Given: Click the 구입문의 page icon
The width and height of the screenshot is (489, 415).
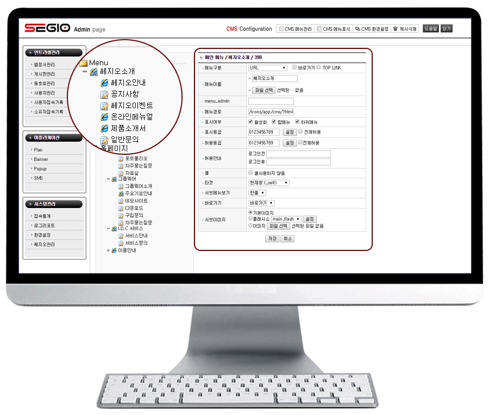Looking at the screenshot, I should [121, 216].
